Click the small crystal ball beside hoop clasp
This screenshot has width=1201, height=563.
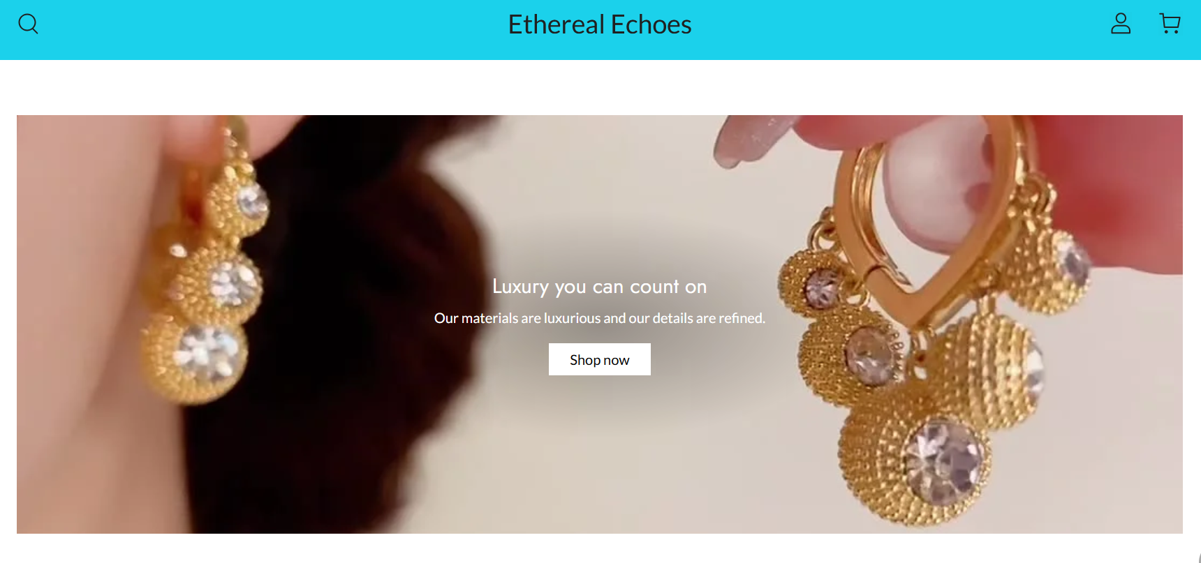point(817,283)
